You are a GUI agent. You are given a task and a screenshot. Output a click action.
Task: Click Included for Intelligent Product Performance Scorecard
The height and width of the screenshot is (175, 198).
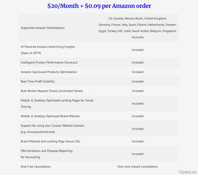(x=138, y=63)
